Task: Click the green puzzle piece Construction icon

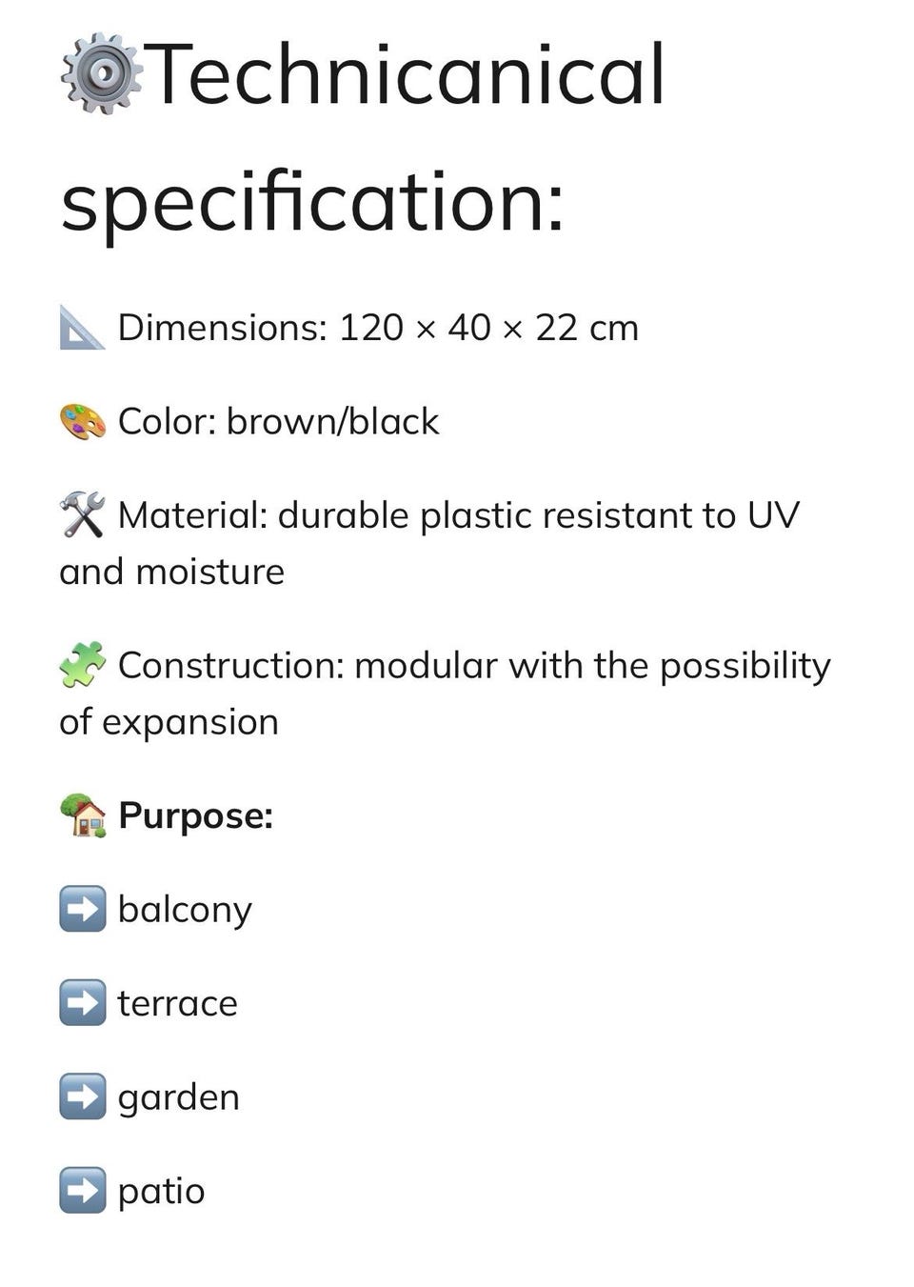Action: coord(82,665)
